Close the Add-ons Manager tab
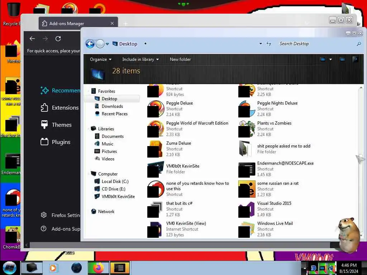The height and width of the screenshot is (275, 367). pyautogui.click(x=112, y=23)
